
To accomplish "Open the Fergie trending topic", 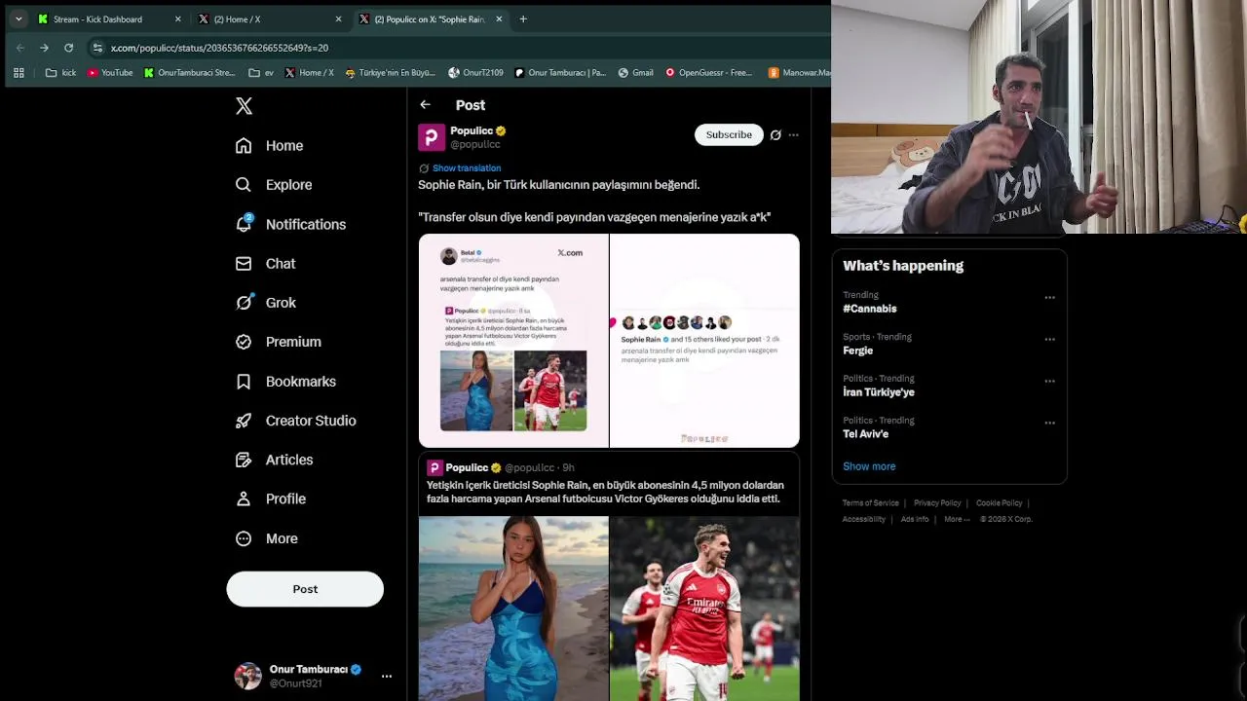I will pos(858,350).
